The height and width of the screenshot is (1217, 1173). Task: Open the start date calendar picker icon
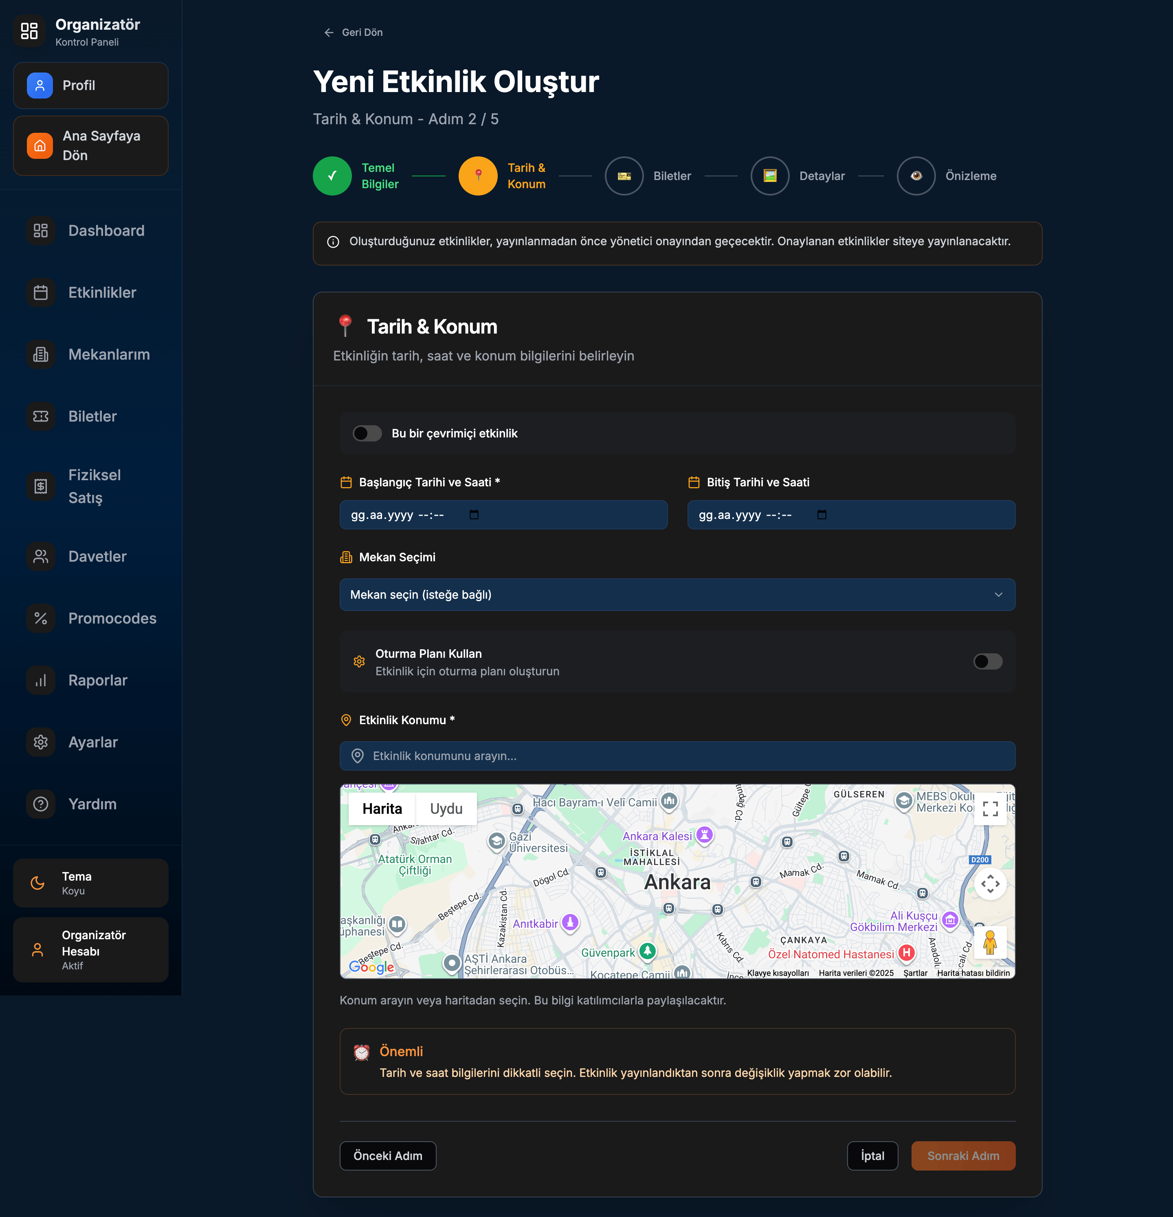coord(474,515)
